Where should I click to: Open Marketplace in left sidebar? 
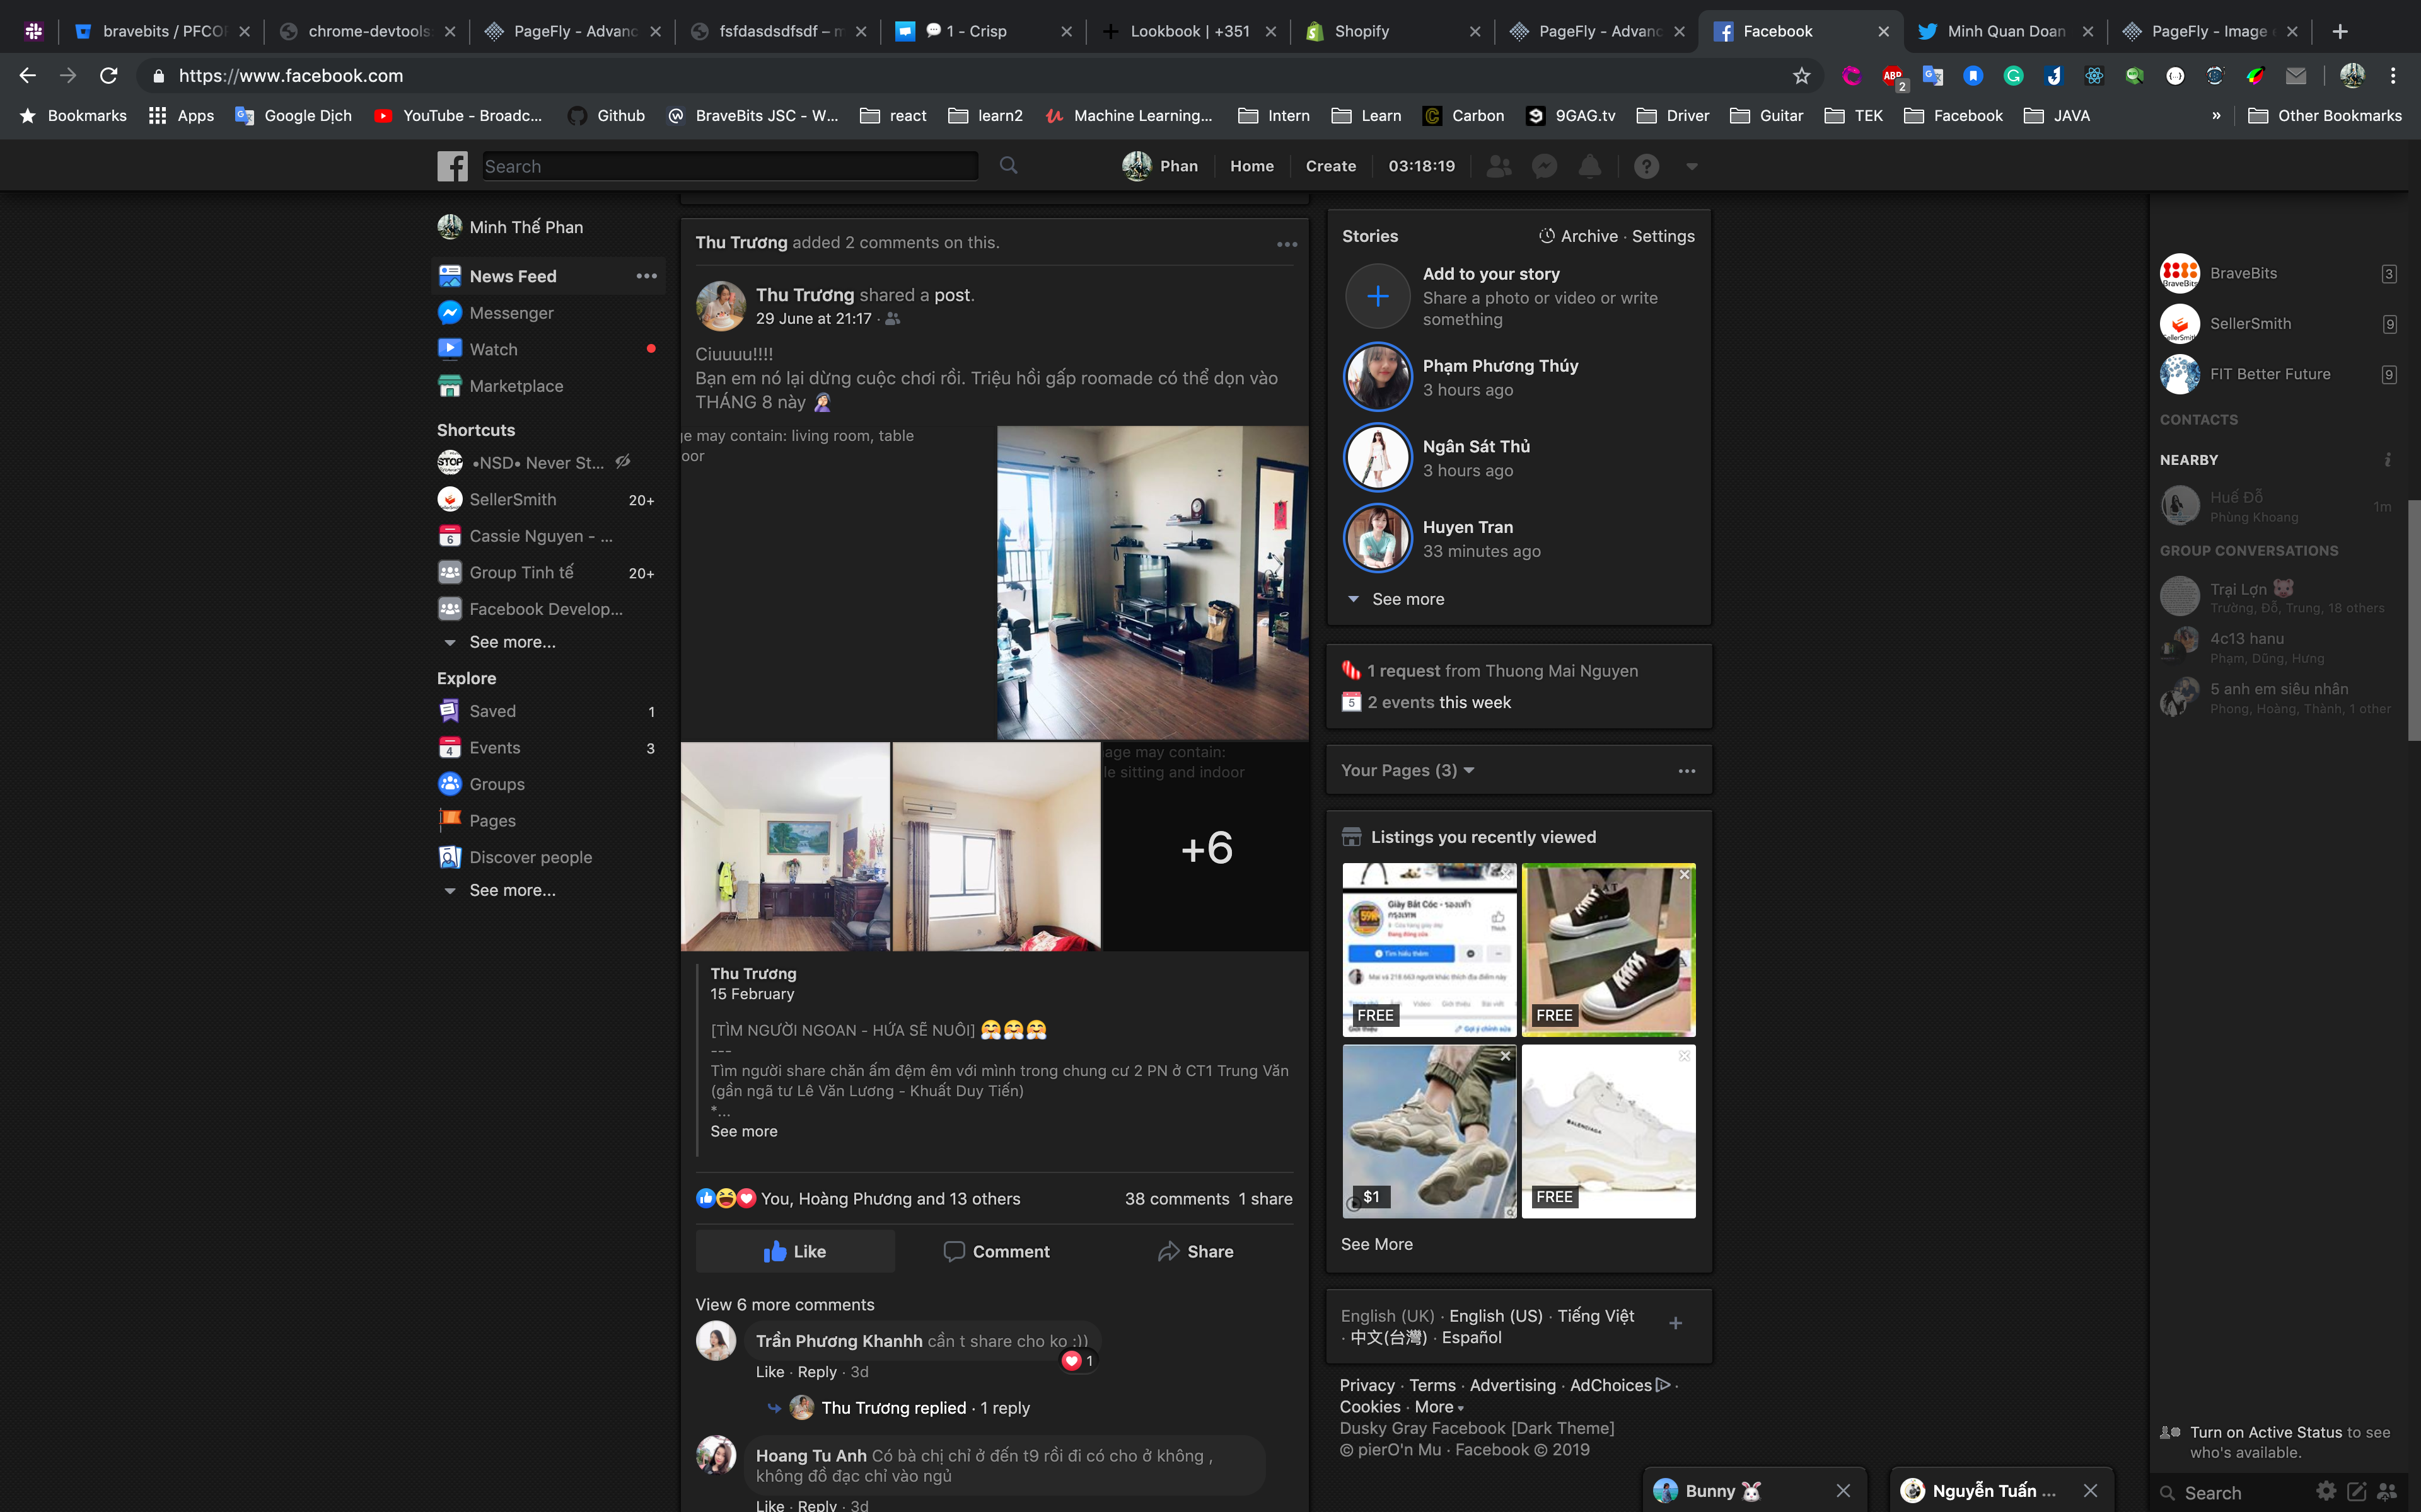pyautogui.click(x=515, y=386)
